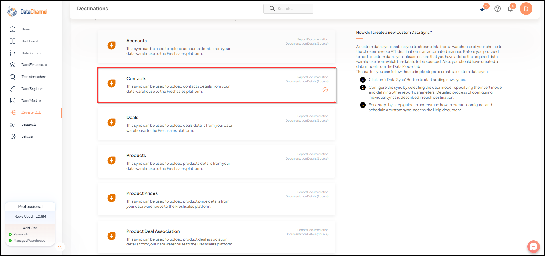Open Dashboard menu item
Screen dimensions: 545x256
point(30,41)
